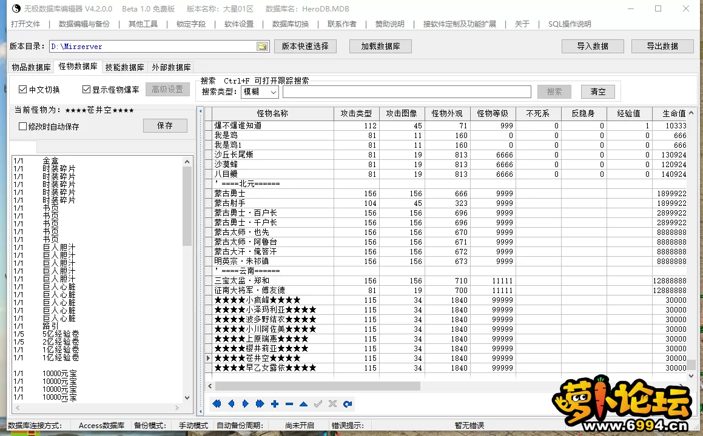Open the 数据库切换 menu
The width and height of the screenshot is (703, 436).
[291, 24]
